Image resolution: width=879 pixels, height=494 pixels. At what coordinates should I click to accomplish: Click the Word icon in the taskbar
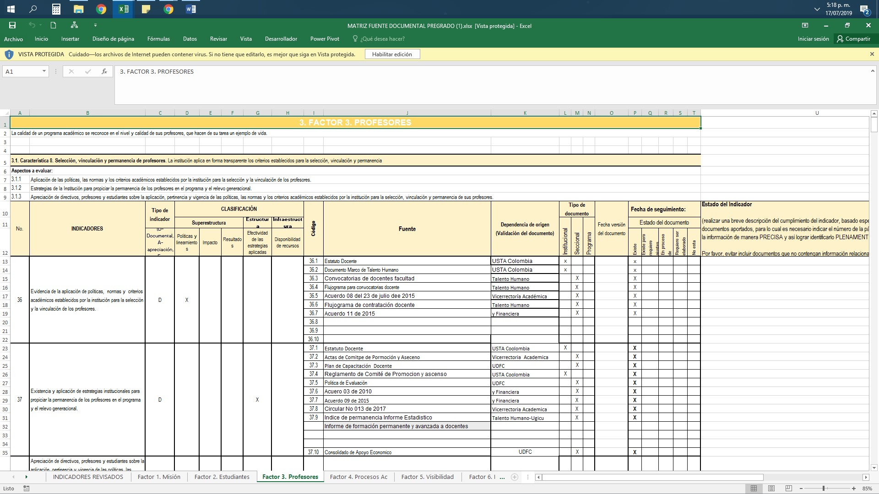coord(193,9)
